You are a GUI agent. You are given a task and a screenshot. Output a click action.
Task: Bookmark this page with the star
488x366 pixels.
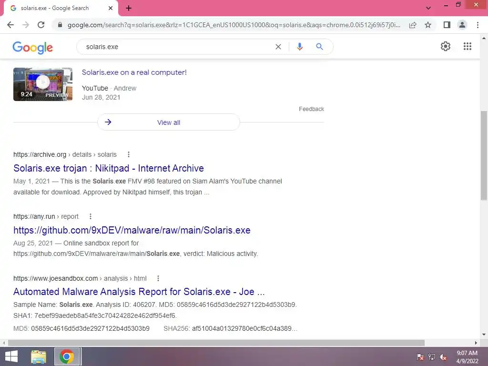point(428,25)
